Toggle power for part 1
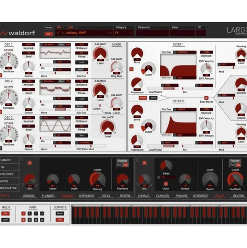The width and height of the screenshot is (247, 248). tap(23, 220)
